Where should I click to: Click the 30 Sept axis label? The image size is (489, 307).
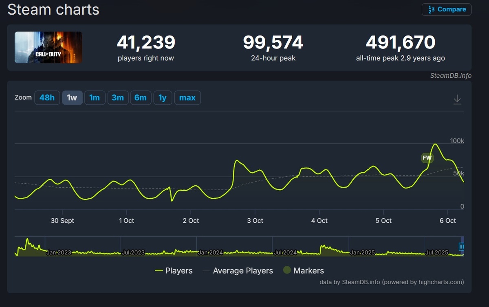(x=62, y=221)
